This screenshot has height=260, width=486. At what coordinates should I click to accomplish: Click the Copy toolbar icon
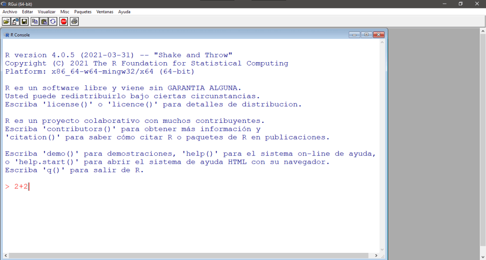point(35,21)
